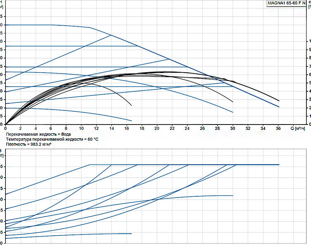Click the 34 flow axis tick label
311x249 pixels.
coord(263,129)
